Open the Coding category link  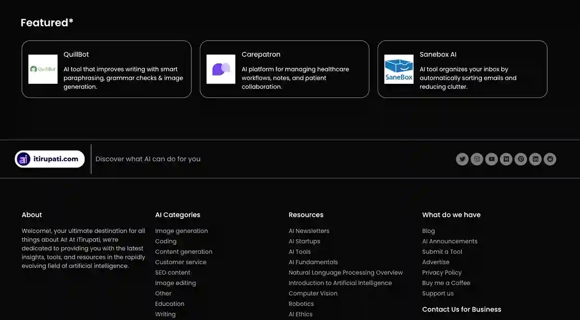tap(165, 241)
